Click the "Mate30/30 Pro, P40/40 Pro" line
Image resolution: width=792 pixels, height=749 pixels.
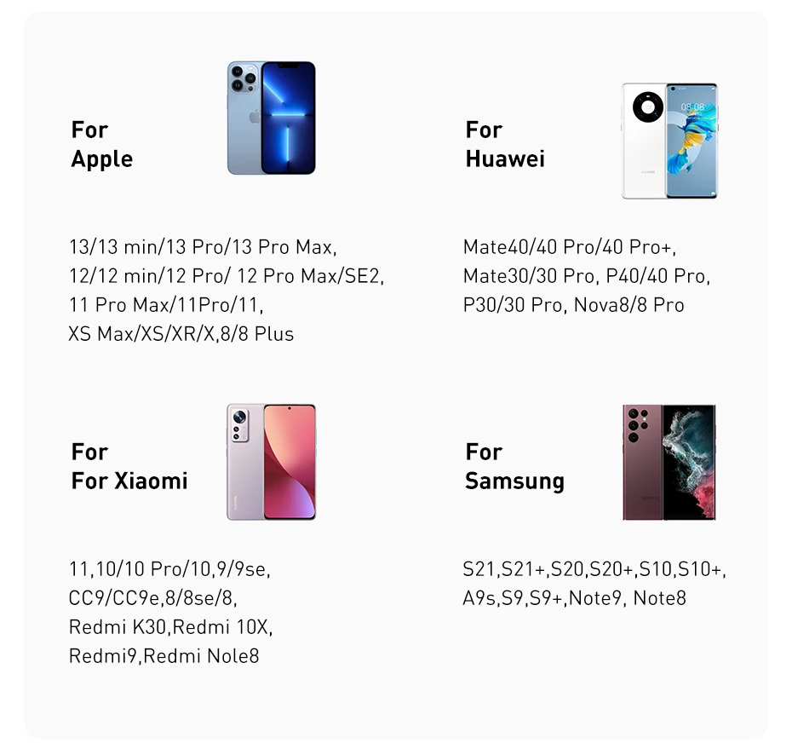pos(587,276)
